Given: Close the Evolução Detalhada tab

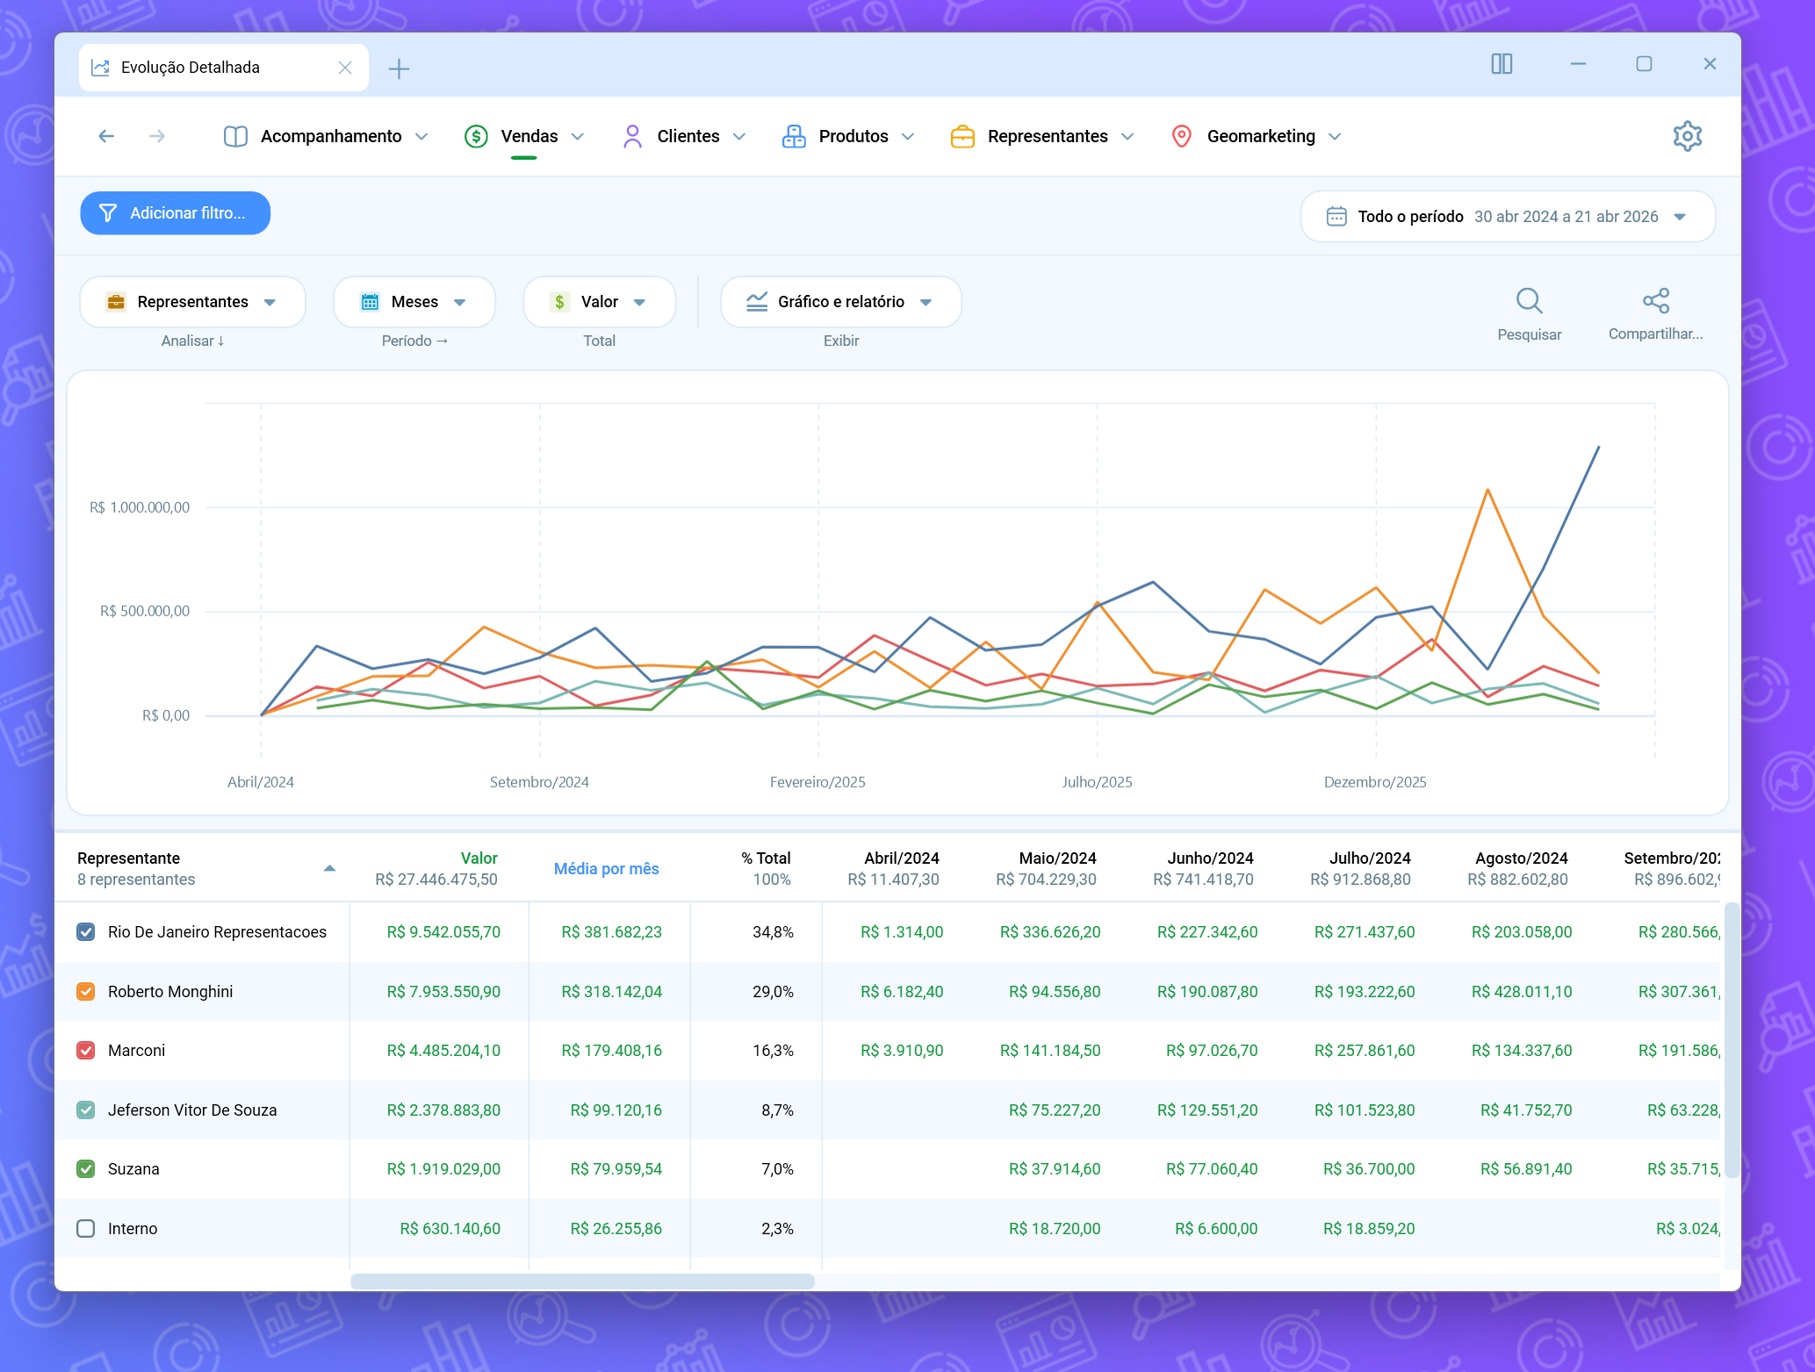Looking at the screenshot, I should pyautogui.click(x=345, y=68).
